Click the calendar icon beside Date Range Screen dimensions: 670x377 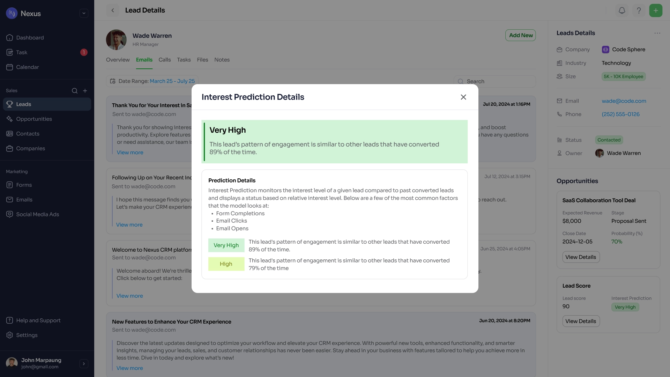point(112,81)
